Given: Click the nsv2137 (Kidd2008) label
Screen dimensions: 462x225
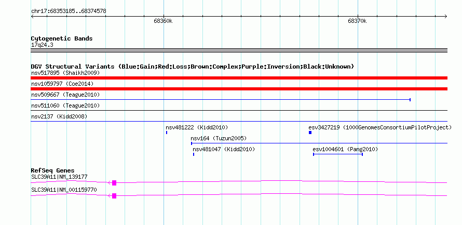Looking at the screenshot, I should 59,116.
